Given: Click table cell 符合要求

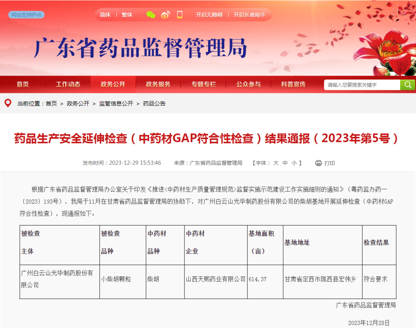Looking at the screenshot, I should tap(379, 282).
